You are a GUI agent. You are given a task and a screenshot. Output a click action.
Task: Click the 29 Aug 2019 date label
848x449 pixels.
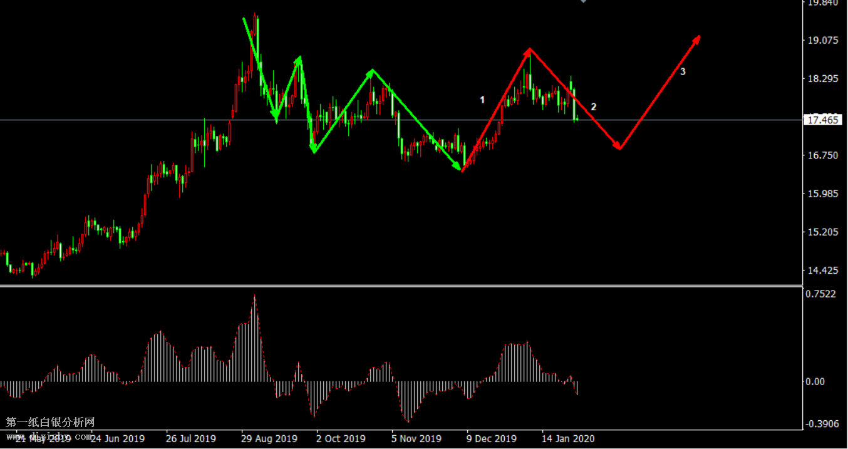[x=269, y=438]
